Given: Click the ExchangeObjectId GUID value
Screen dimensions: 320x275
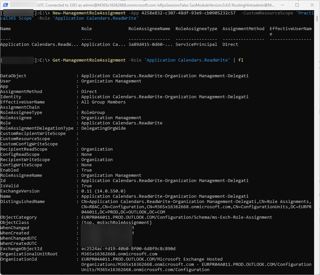Looking at the screenshot, I should [x=128, y=249].
